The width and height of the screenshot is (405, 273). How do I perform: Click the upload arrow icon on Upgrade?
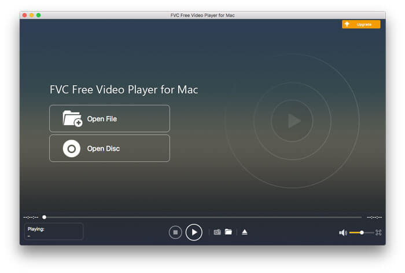pyautogui.click(x=347, y=24)
